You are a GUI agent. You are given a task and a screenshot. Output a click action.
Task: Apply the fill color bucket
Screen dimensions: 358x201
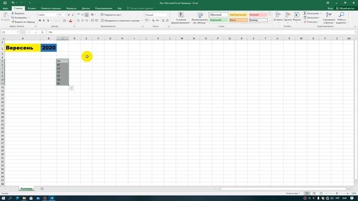tap(64, 21)
